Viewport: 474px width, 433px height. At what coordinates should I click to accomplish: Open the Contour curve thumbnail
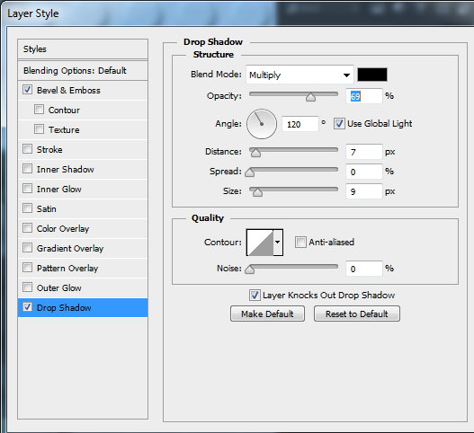[260, 243]
